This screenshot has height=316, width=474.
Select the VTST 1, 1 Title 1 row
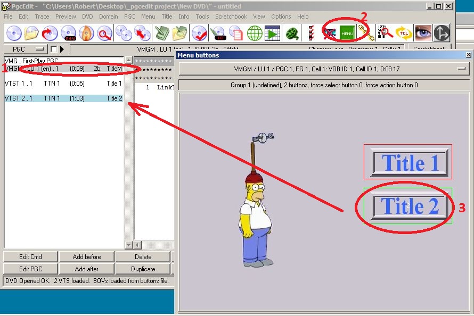[x=63, y=84]
